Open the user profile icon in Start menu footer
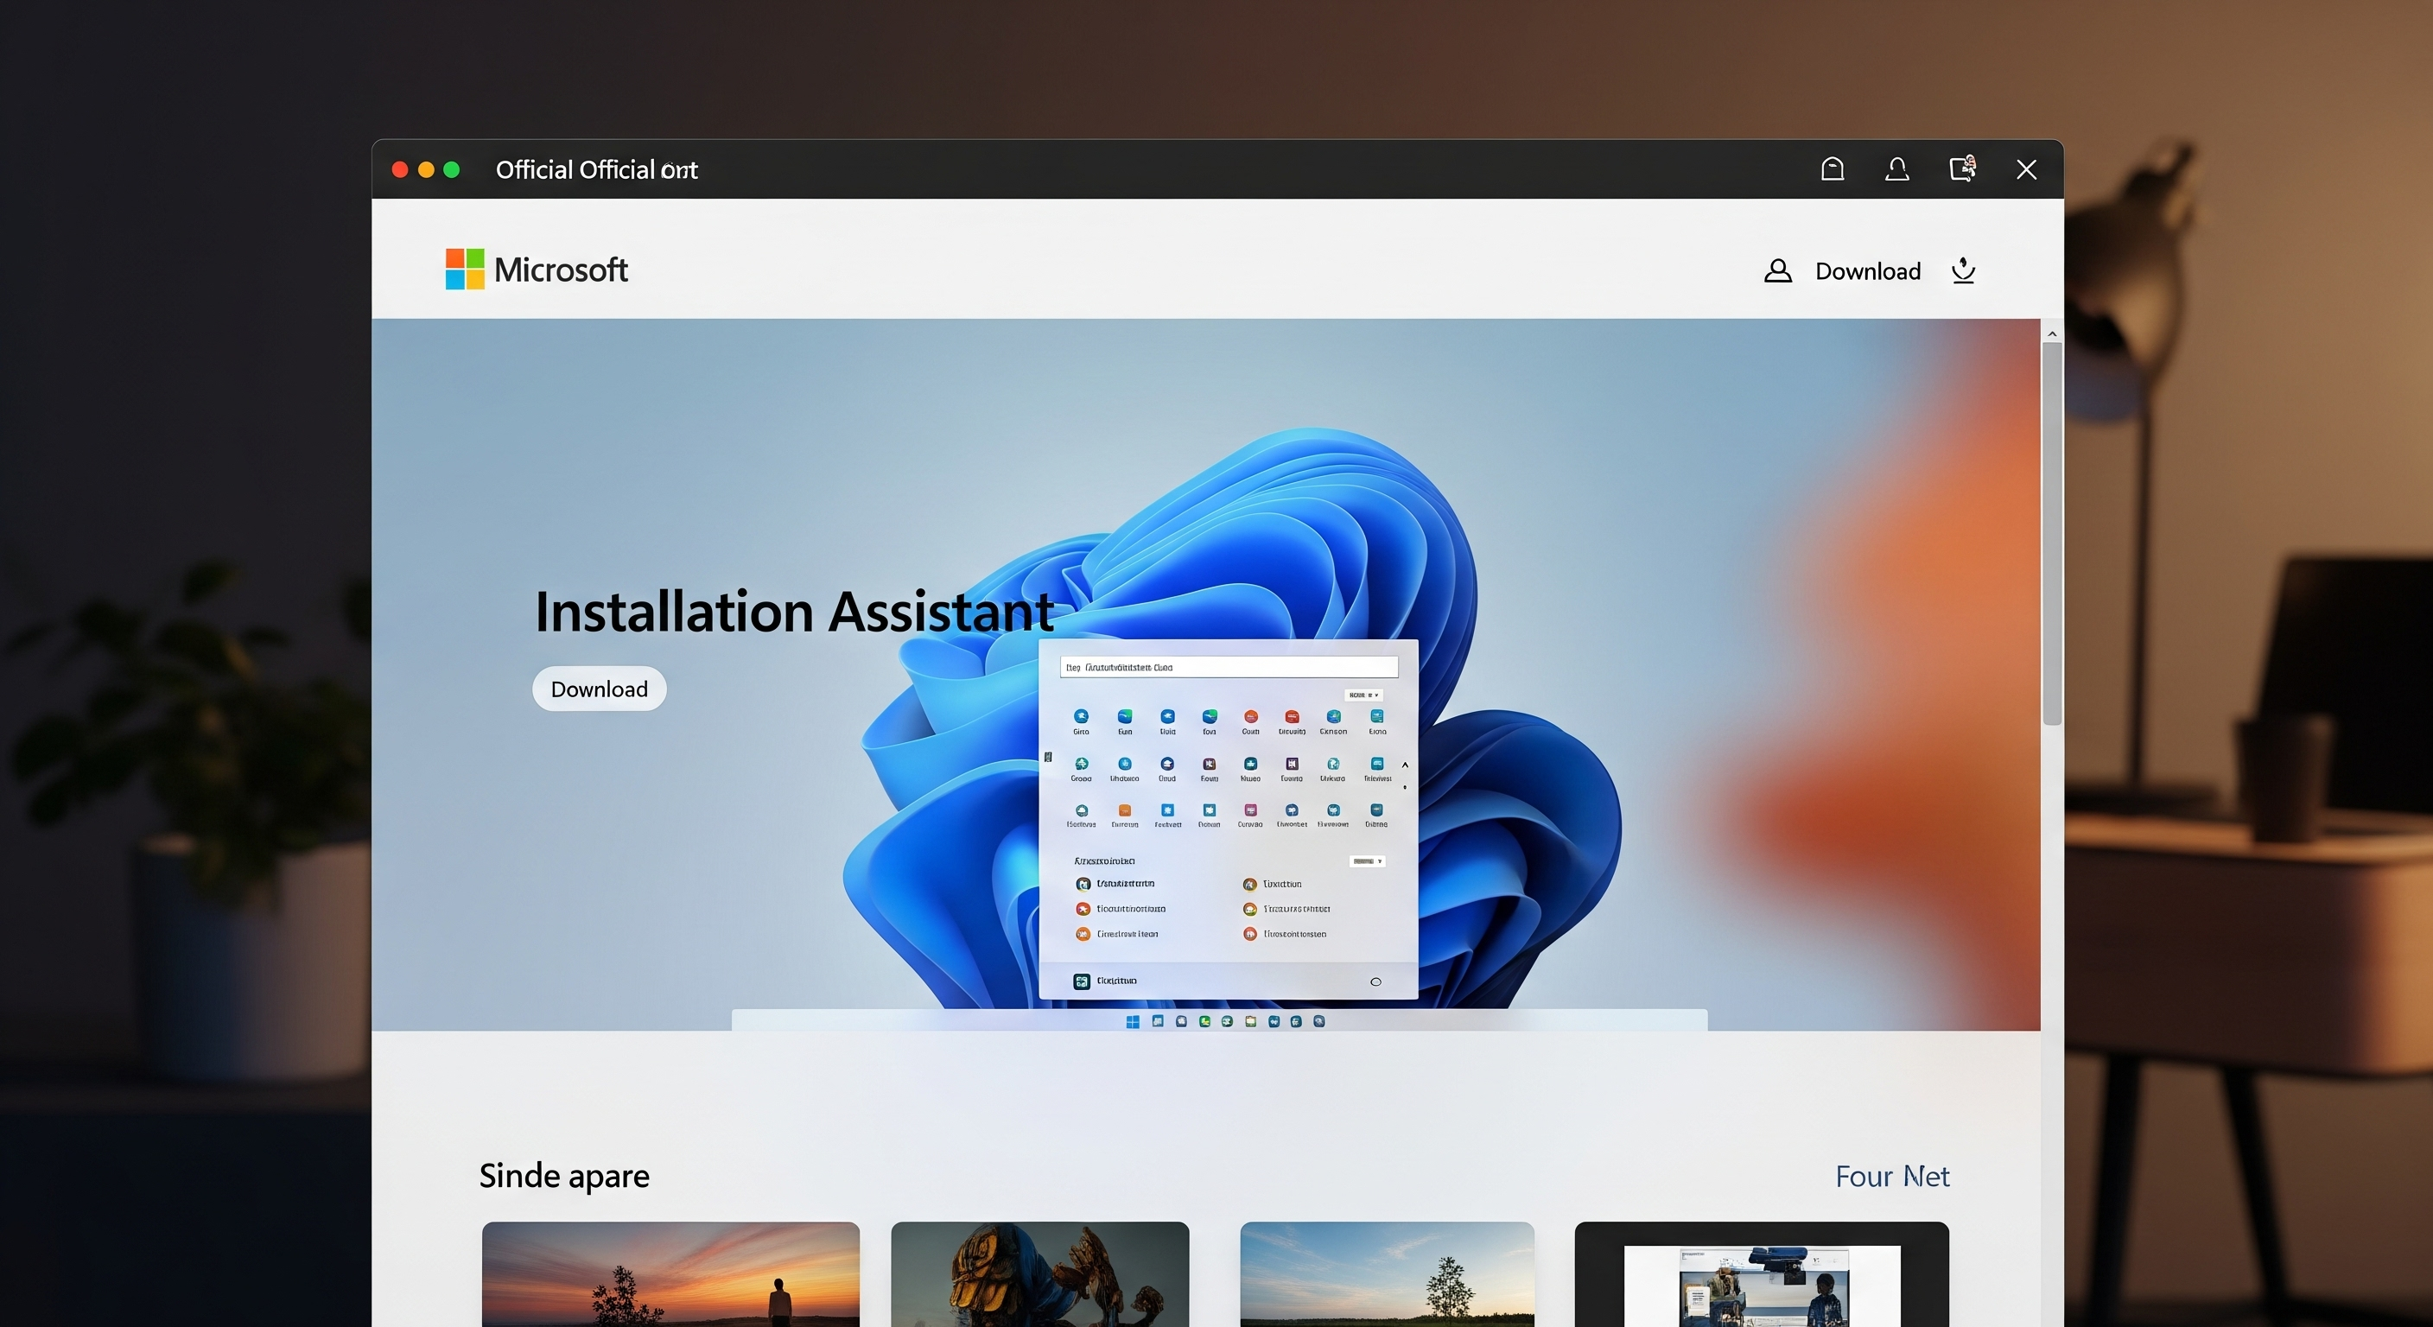Screen dimensions: 2433x1327 (1082, 981)
